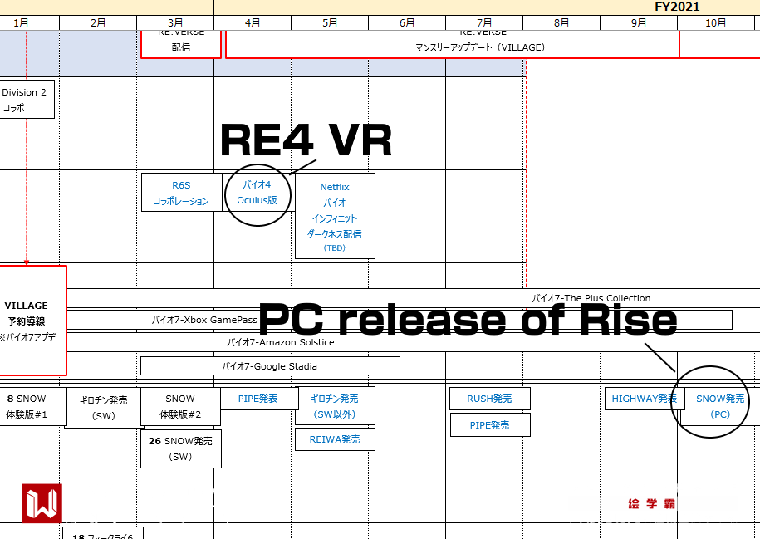Select the バイオ7-Amazon Solstice bar

coord(413,342)
